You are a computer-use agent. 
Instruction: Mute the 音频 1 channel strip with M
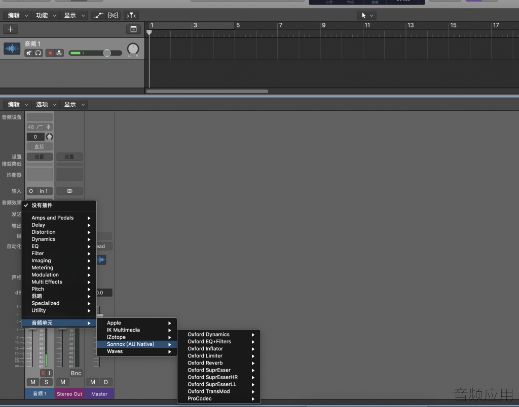33,382
